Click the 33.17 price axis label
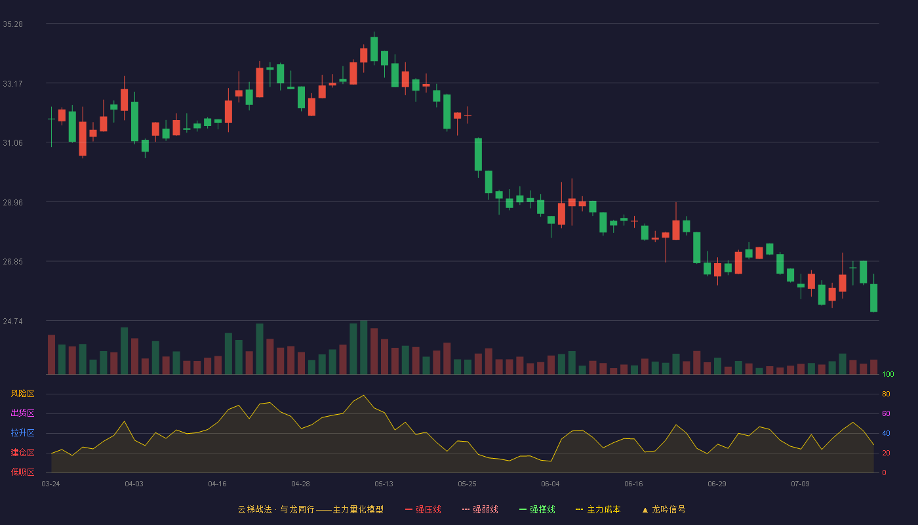This screenshot has width=918, height=525. point(12,83)
